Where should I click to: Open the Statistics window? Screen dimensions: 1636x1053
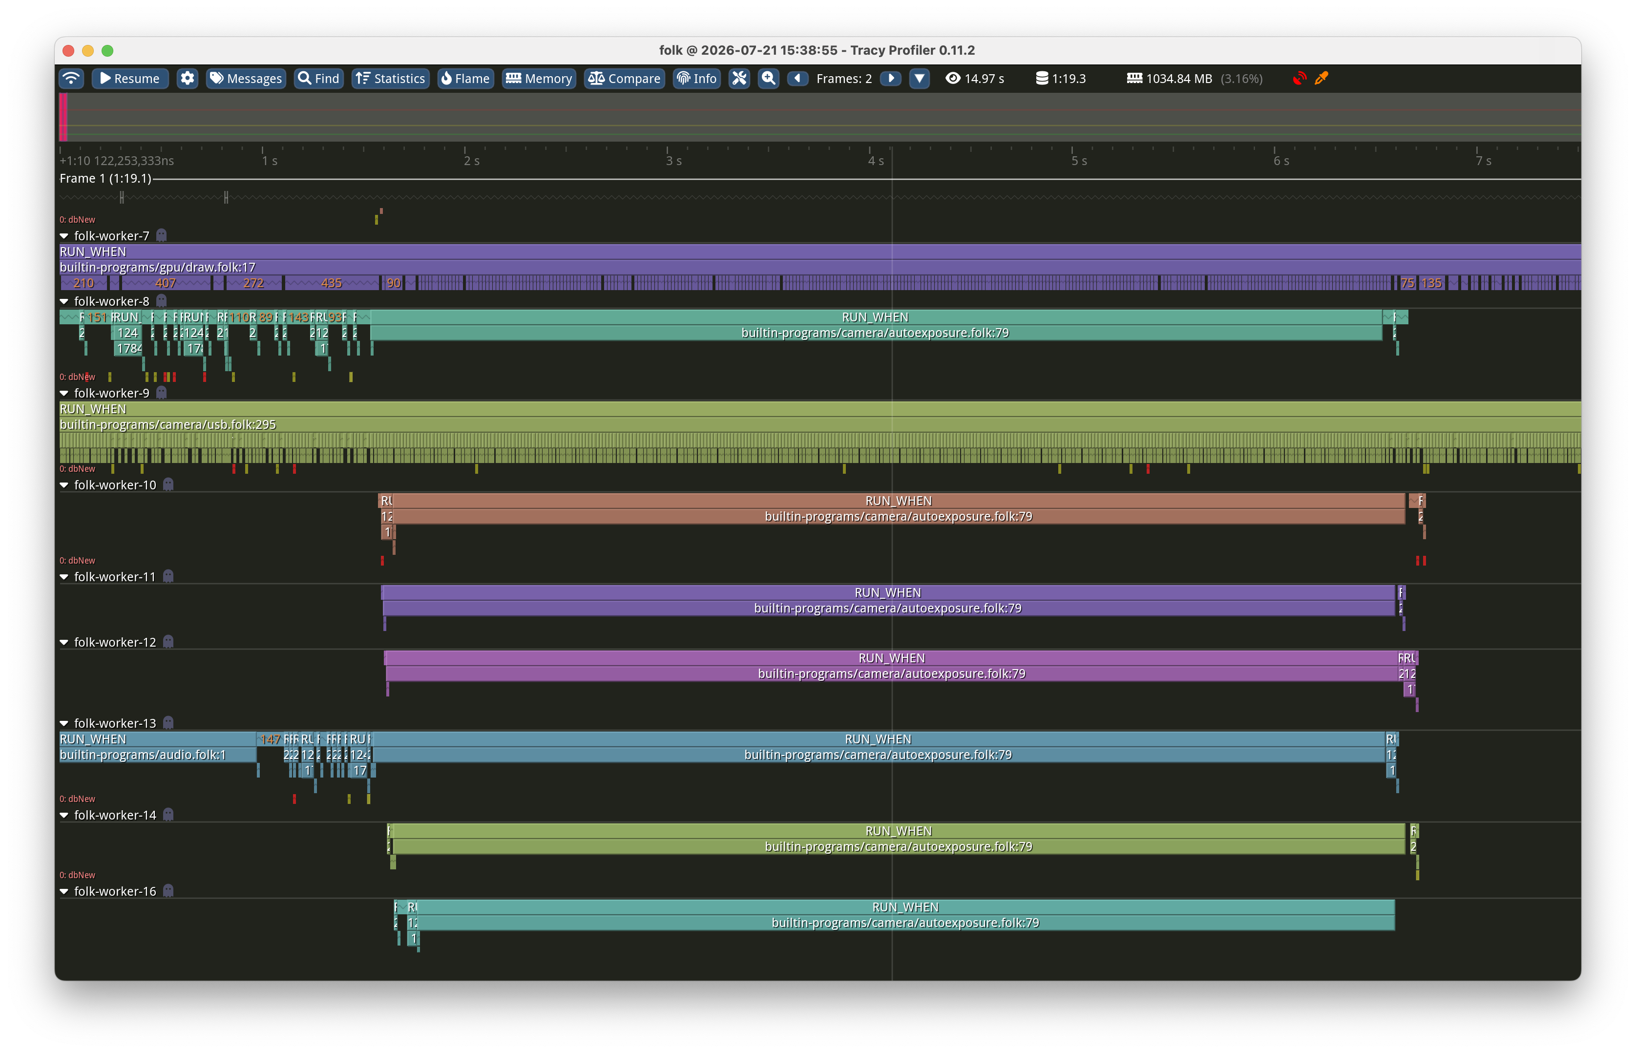[x=391, y=78]
